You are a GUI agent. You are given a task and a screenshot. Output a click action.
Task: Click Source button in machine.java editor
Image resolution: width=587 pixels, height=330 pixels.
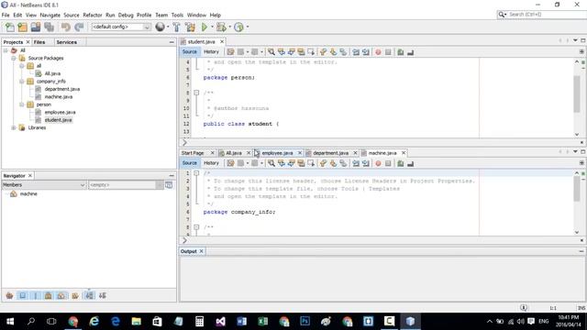pos(190,163)
